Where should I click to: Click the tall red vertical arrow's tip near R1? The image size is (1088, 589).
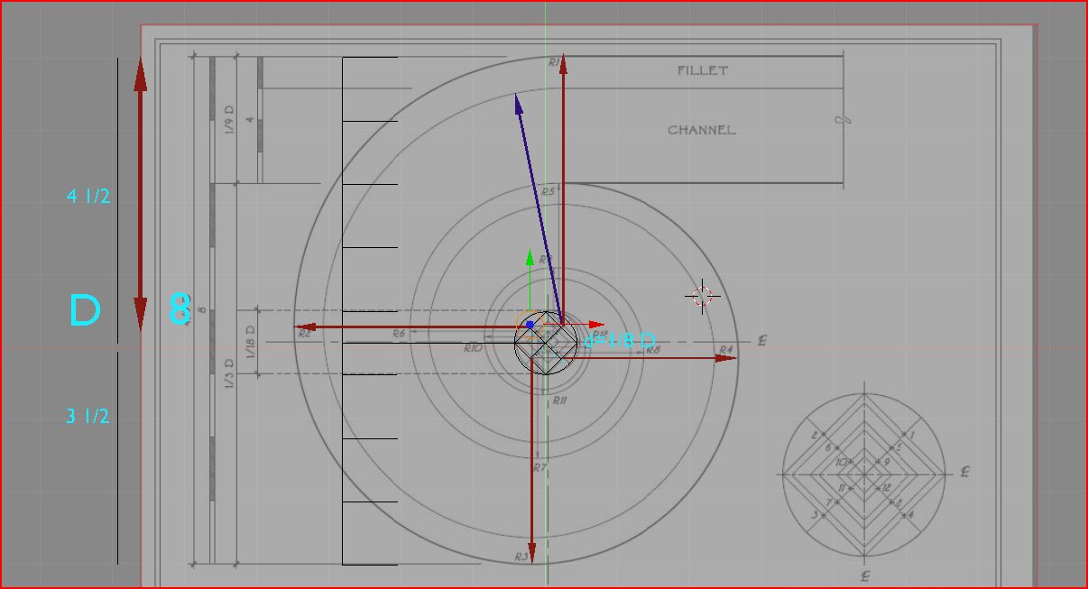point(563,65)
